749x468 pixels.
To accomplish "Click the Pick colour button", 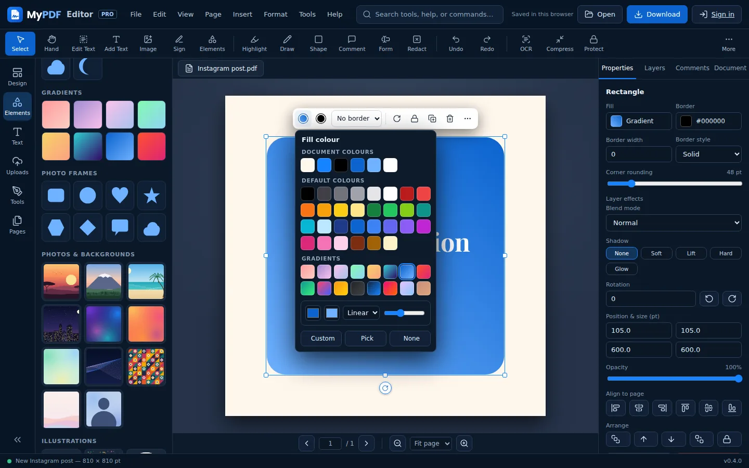I will click(367, 339).
